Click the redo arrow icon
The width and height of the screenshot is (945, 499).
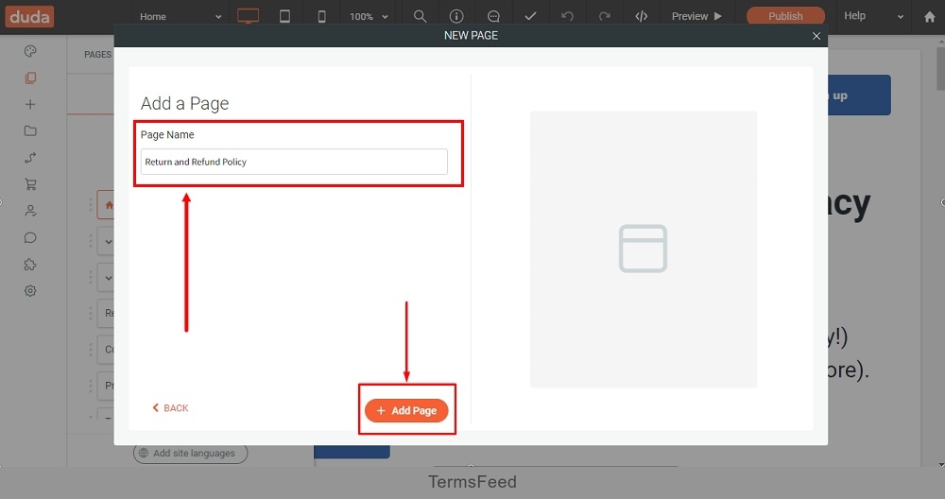605,16
